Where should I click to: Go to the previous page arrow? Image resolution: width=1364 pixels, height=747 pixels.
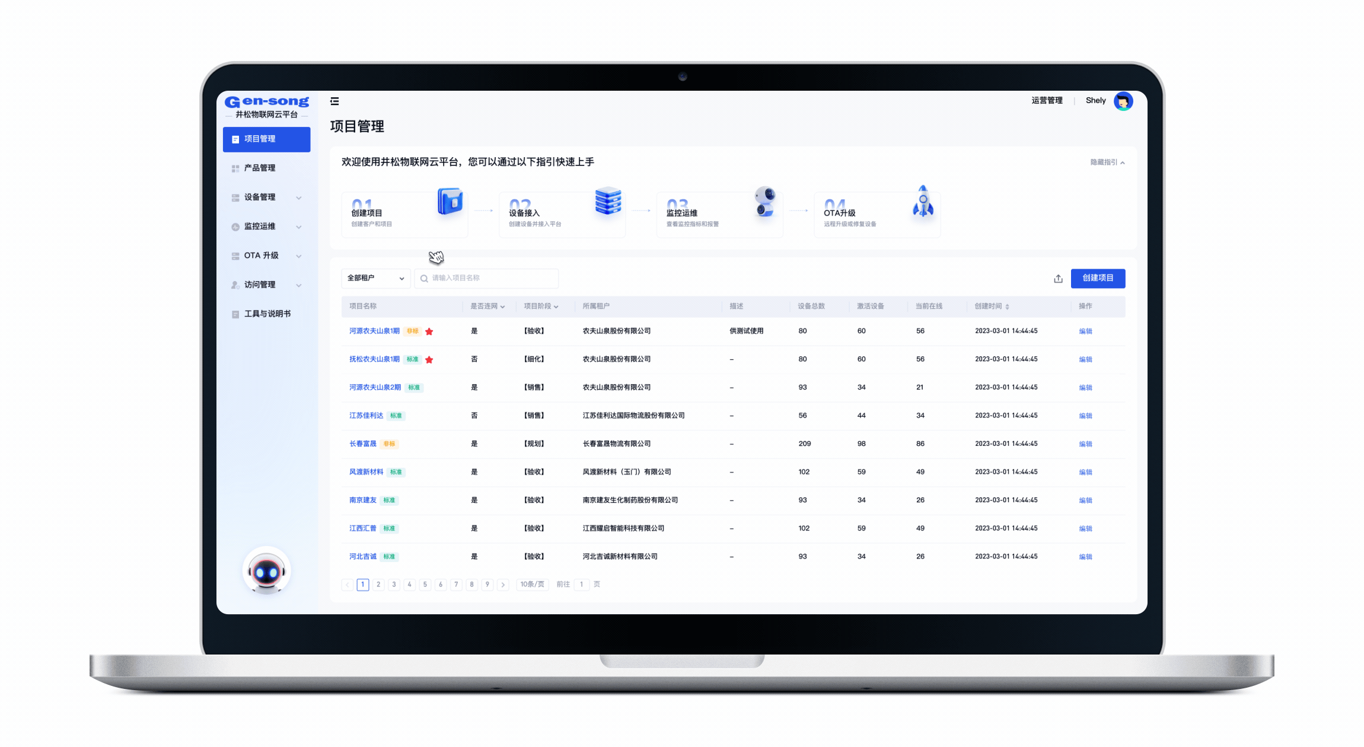(348, 585)
